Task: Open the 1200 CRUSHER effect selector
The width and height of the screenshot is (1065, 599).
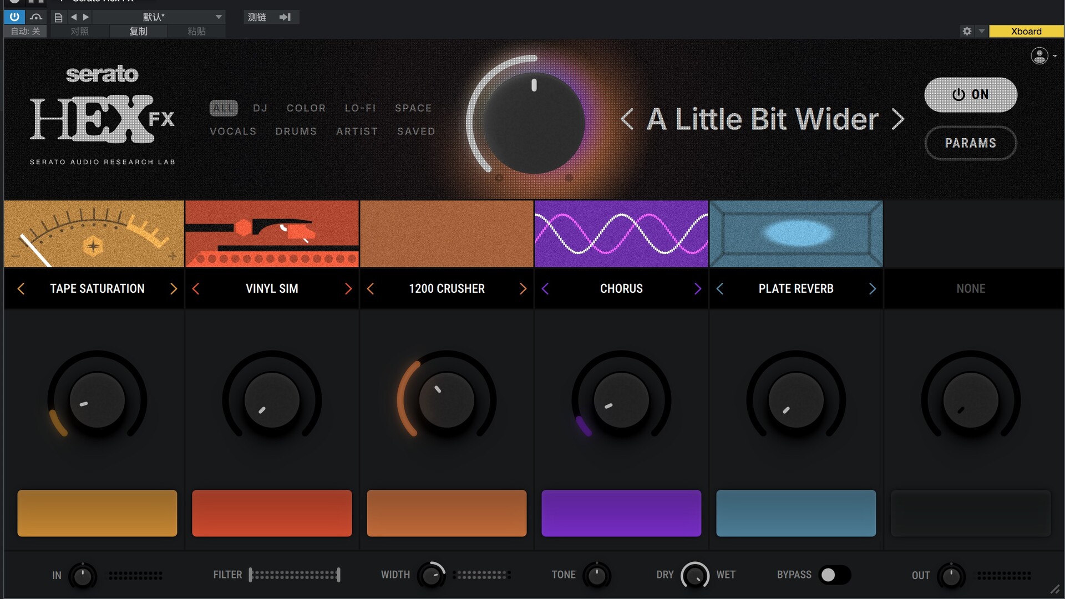Action: coord(447,288)
